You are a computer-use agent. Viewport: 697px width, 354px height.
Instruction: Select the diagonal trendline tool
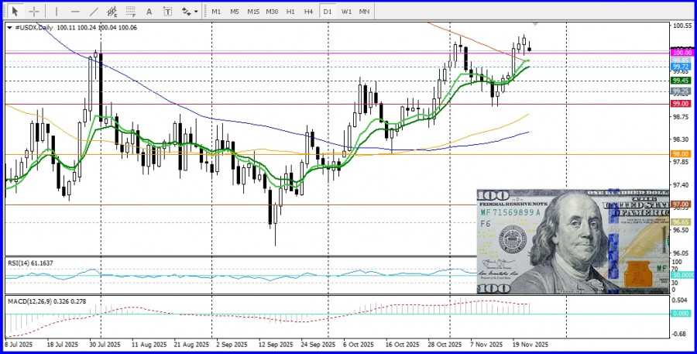point(94,12)
